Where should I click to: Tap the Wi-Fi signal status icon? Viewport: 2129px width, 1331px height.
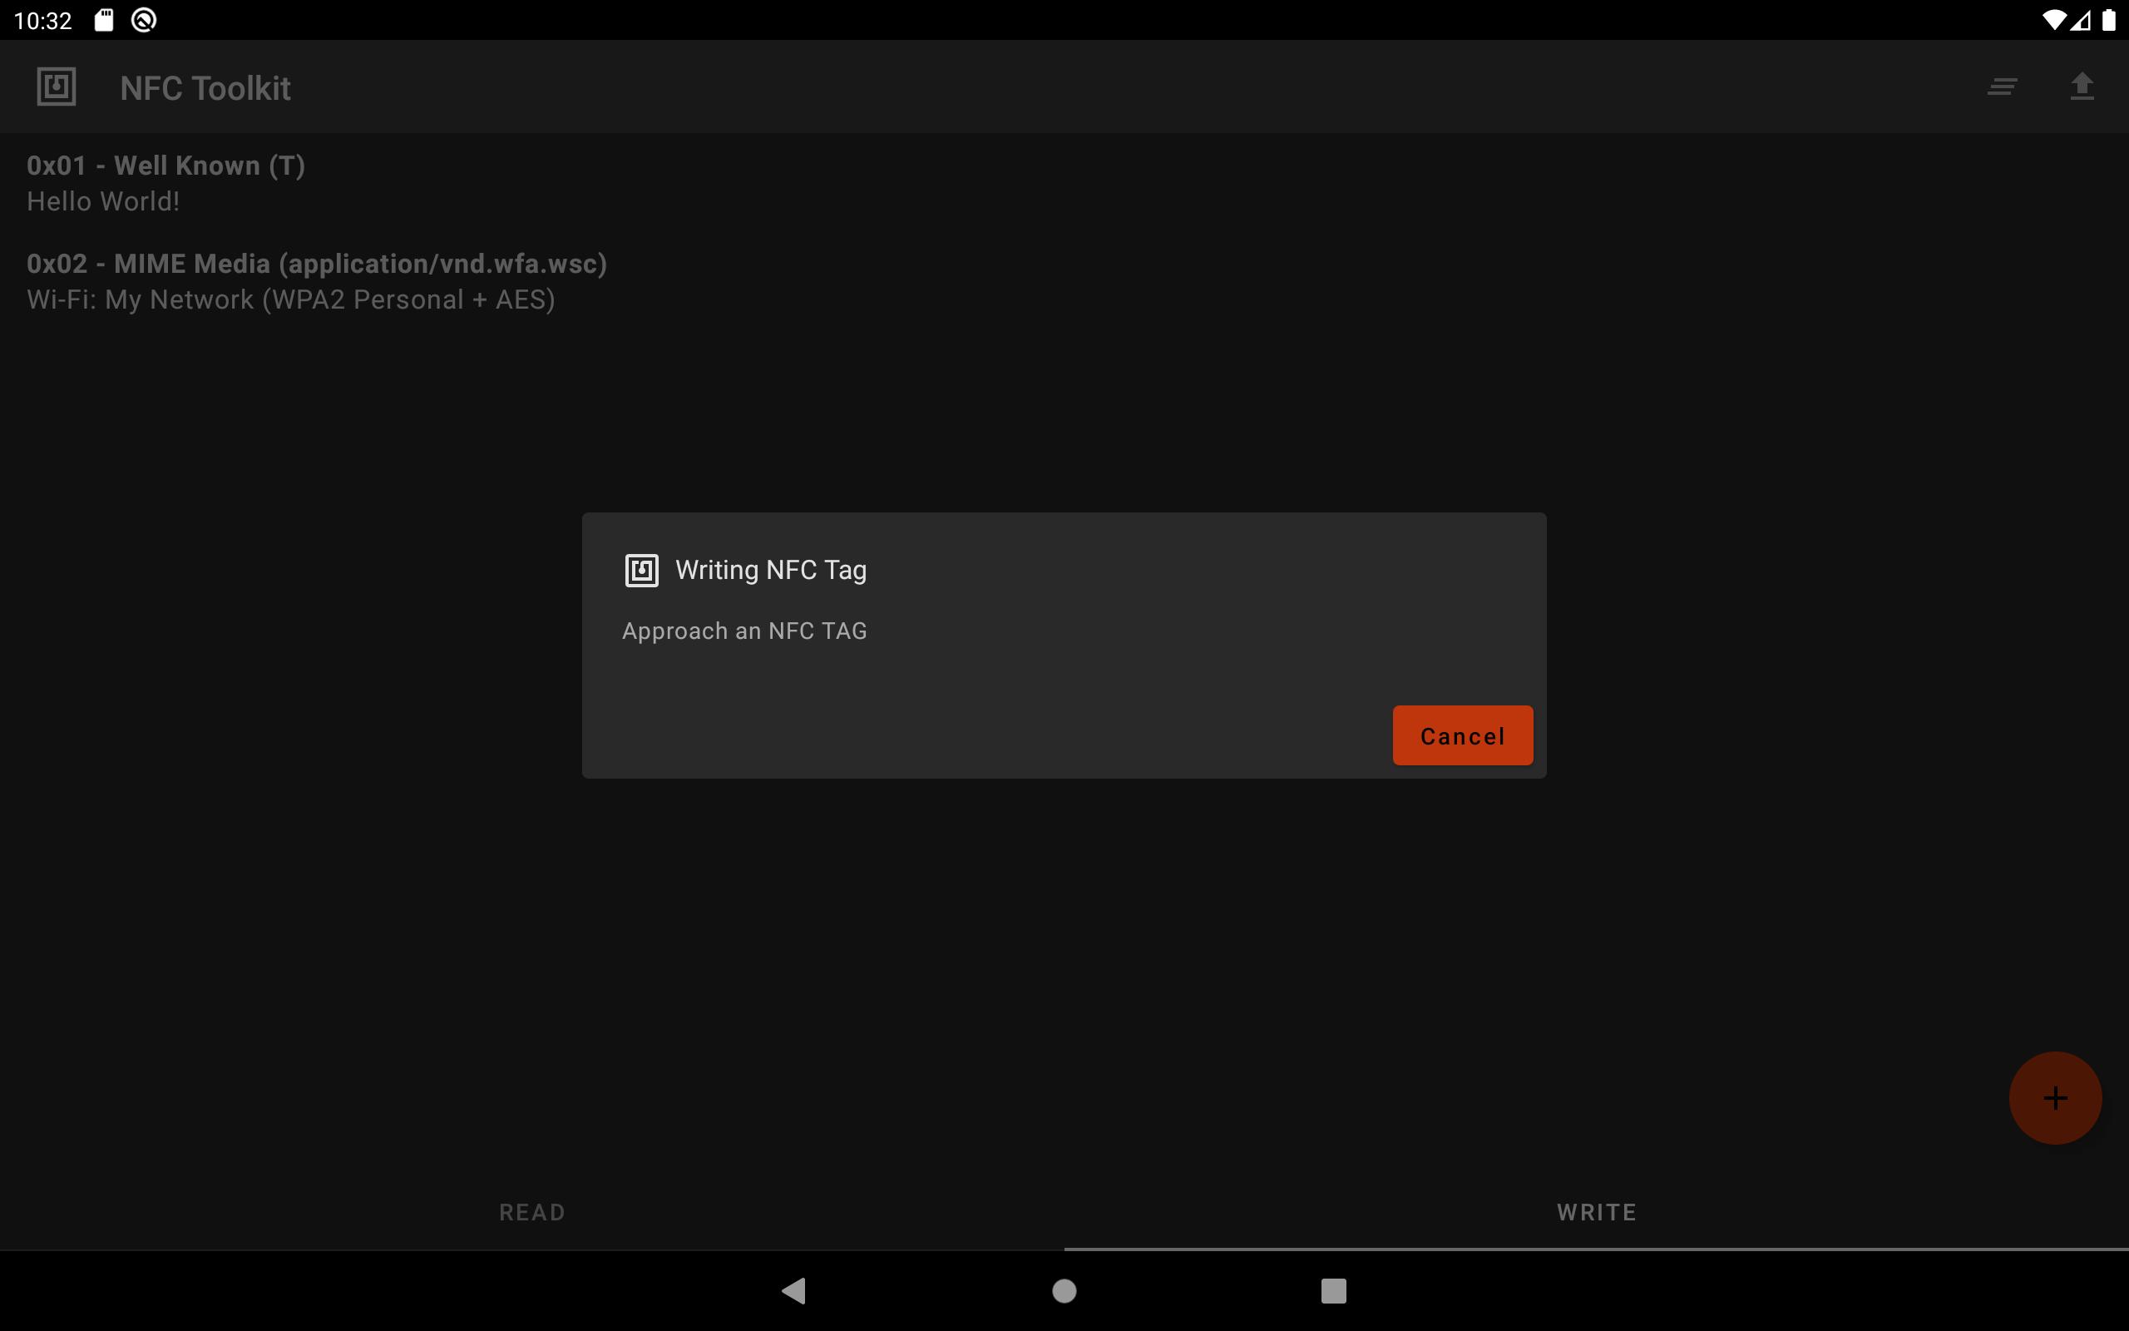(2053, 20)
